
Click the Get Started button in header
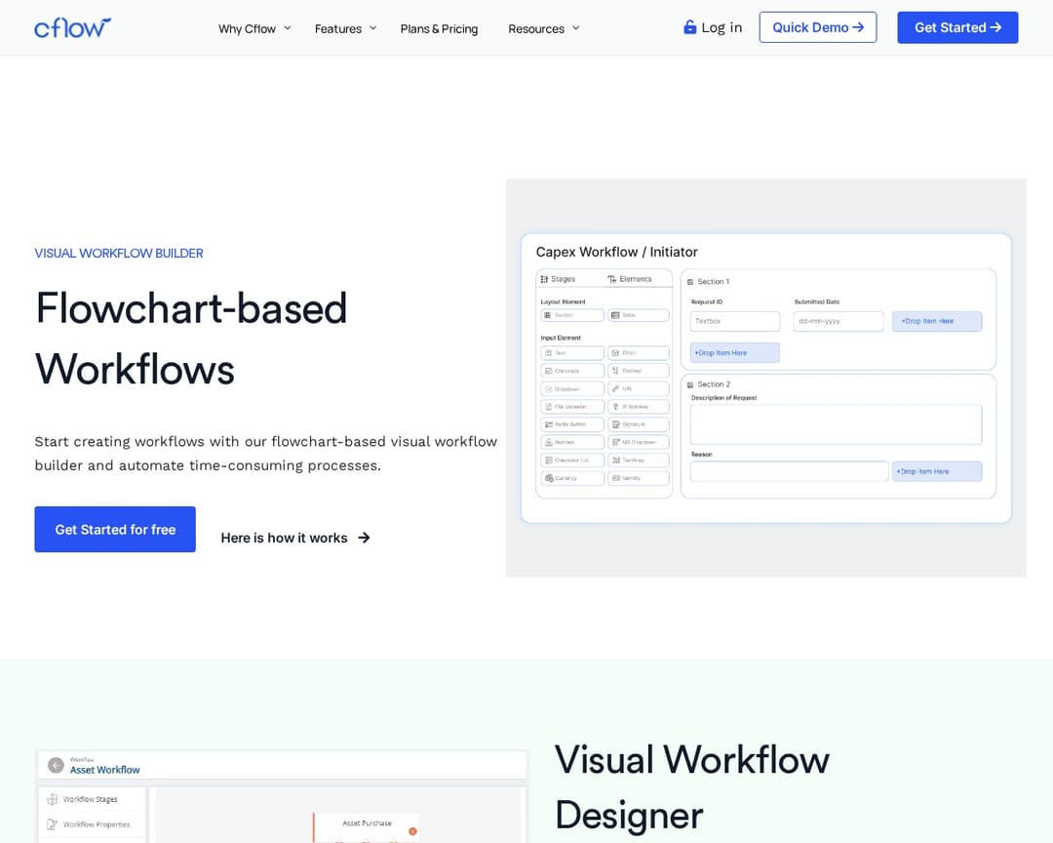point(957,27)
